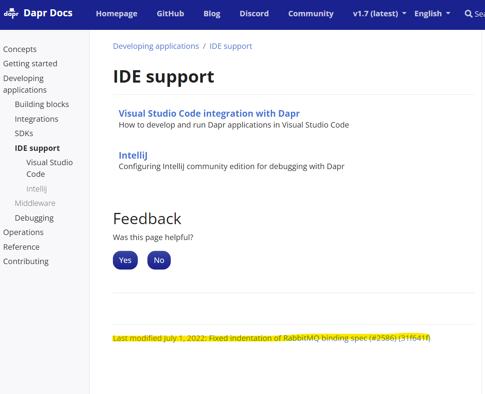The height and width of the screenshot is (394, 485).
Task: Open Building blocks sidebar entry
Action: pos(42,104)
